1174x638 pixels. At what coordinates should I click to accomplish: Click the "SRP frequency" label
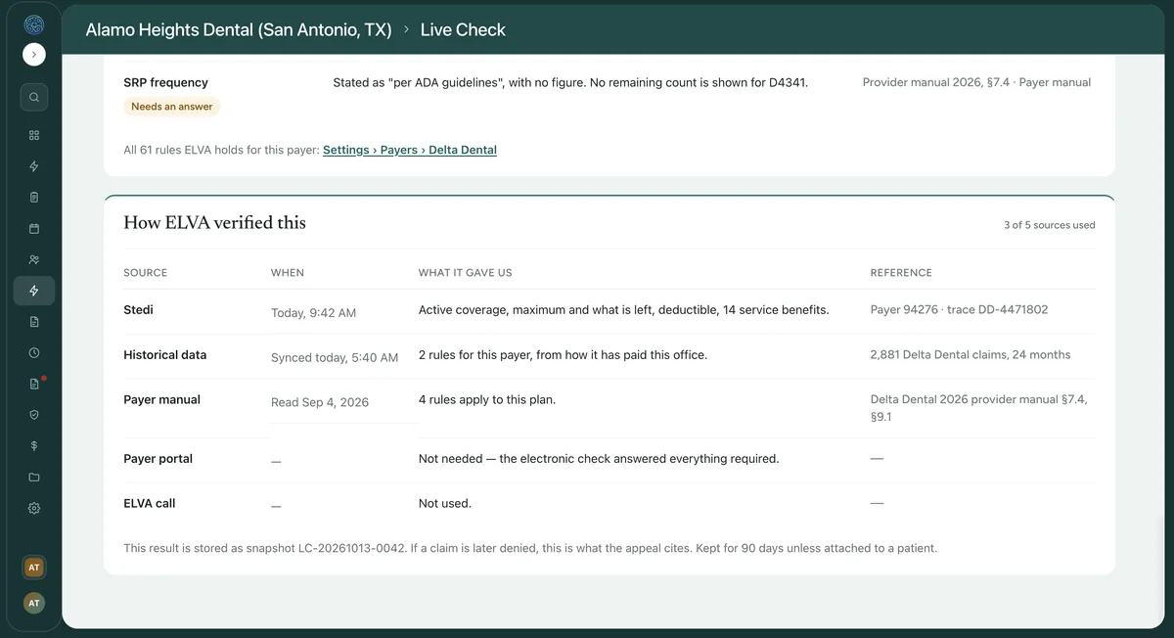(x=165, y=82)
